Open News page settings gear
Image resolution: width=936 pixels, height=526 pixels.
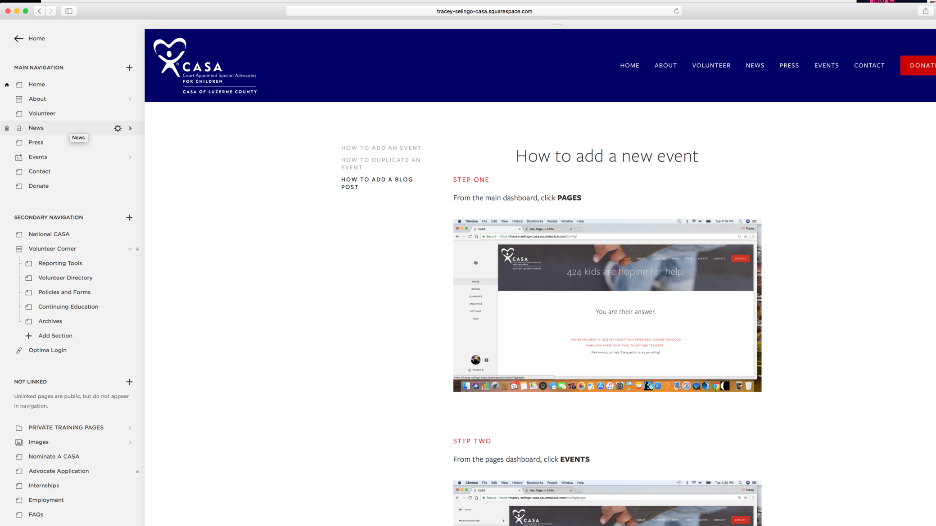point(118,128)
